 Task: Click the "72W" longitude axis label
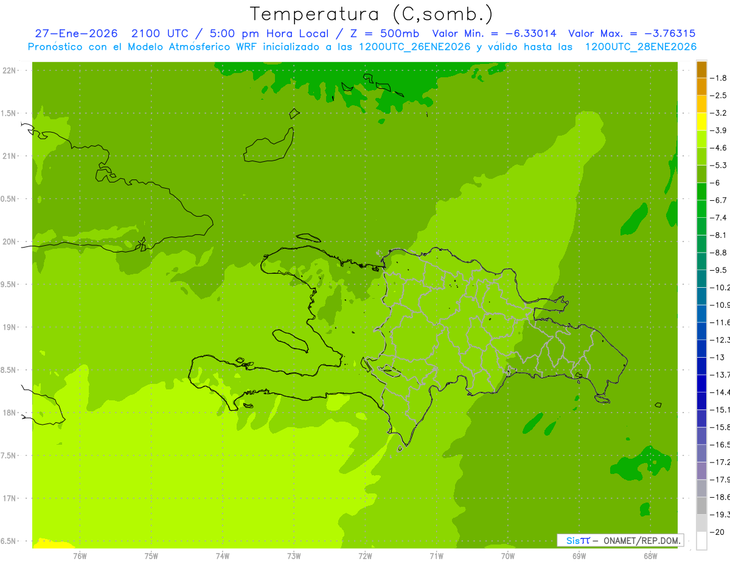[365, 555]
